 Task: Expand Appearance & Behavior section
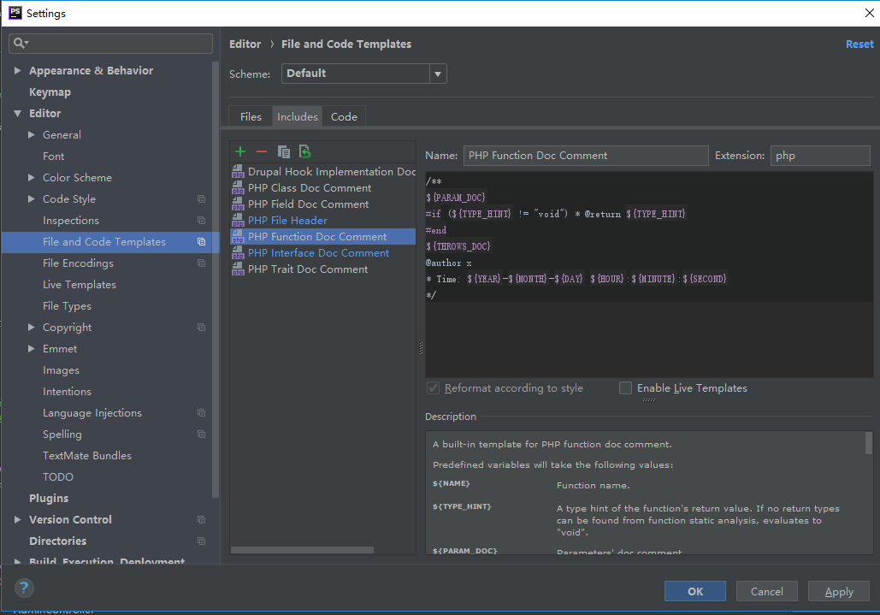coord(17,71)
